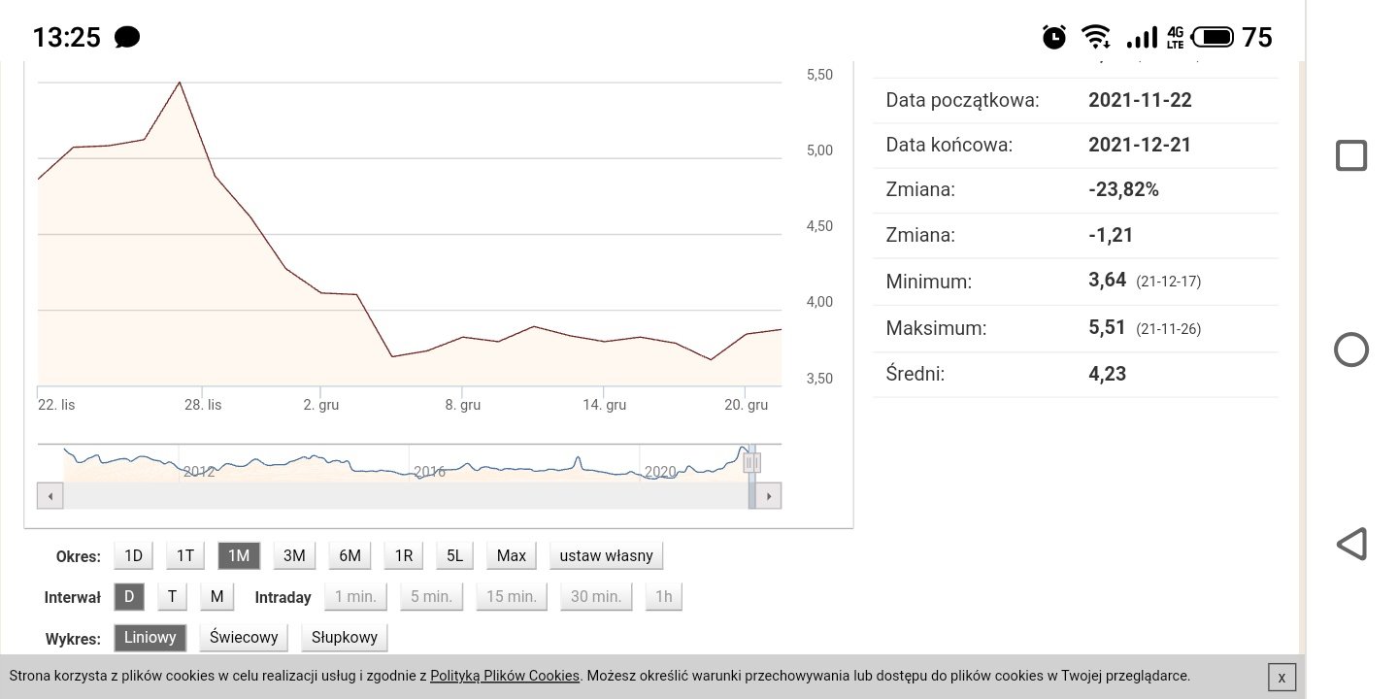Choose the Świecowy chart type
This screenshot has width=1398, height=699.
pos(244,637)
